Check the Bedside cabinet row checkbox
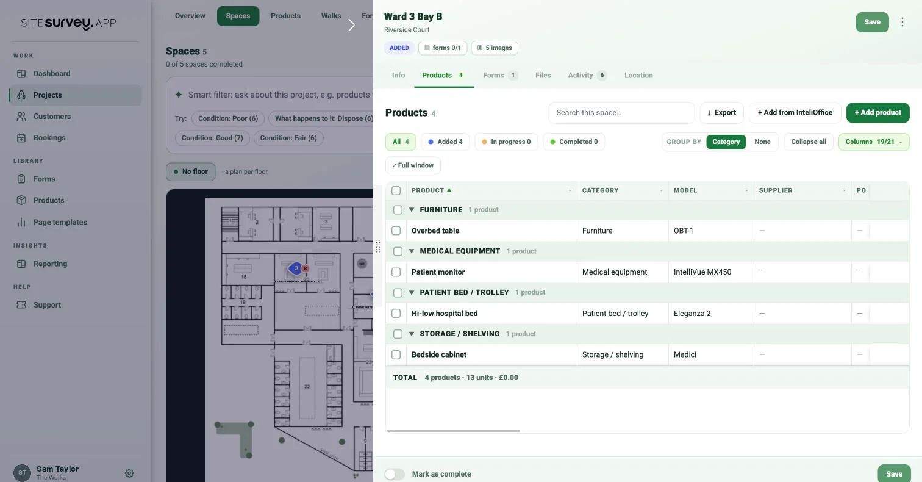Screen dimensions: 922x482 click(396, 354)
